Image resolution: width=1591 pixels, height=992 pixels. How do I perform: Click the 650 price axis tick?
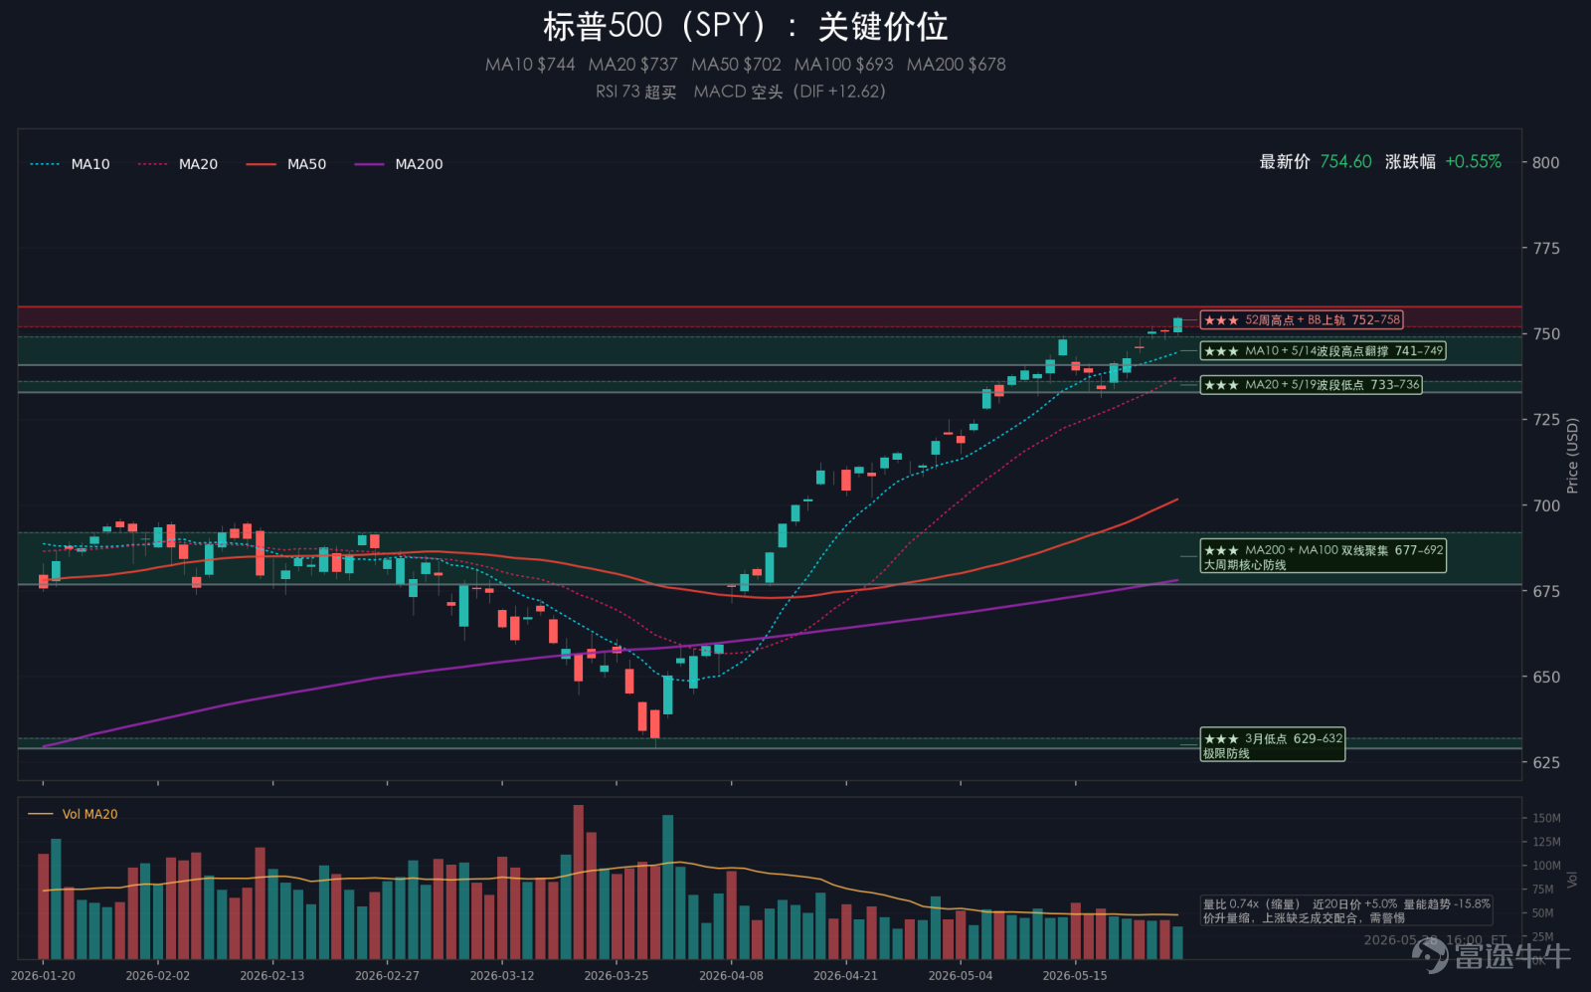click(1545, 677)
